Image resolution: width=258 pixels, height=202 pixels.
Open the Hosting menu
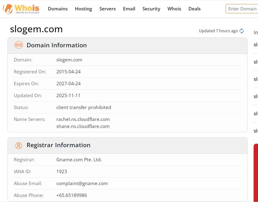tap(84, 9)
